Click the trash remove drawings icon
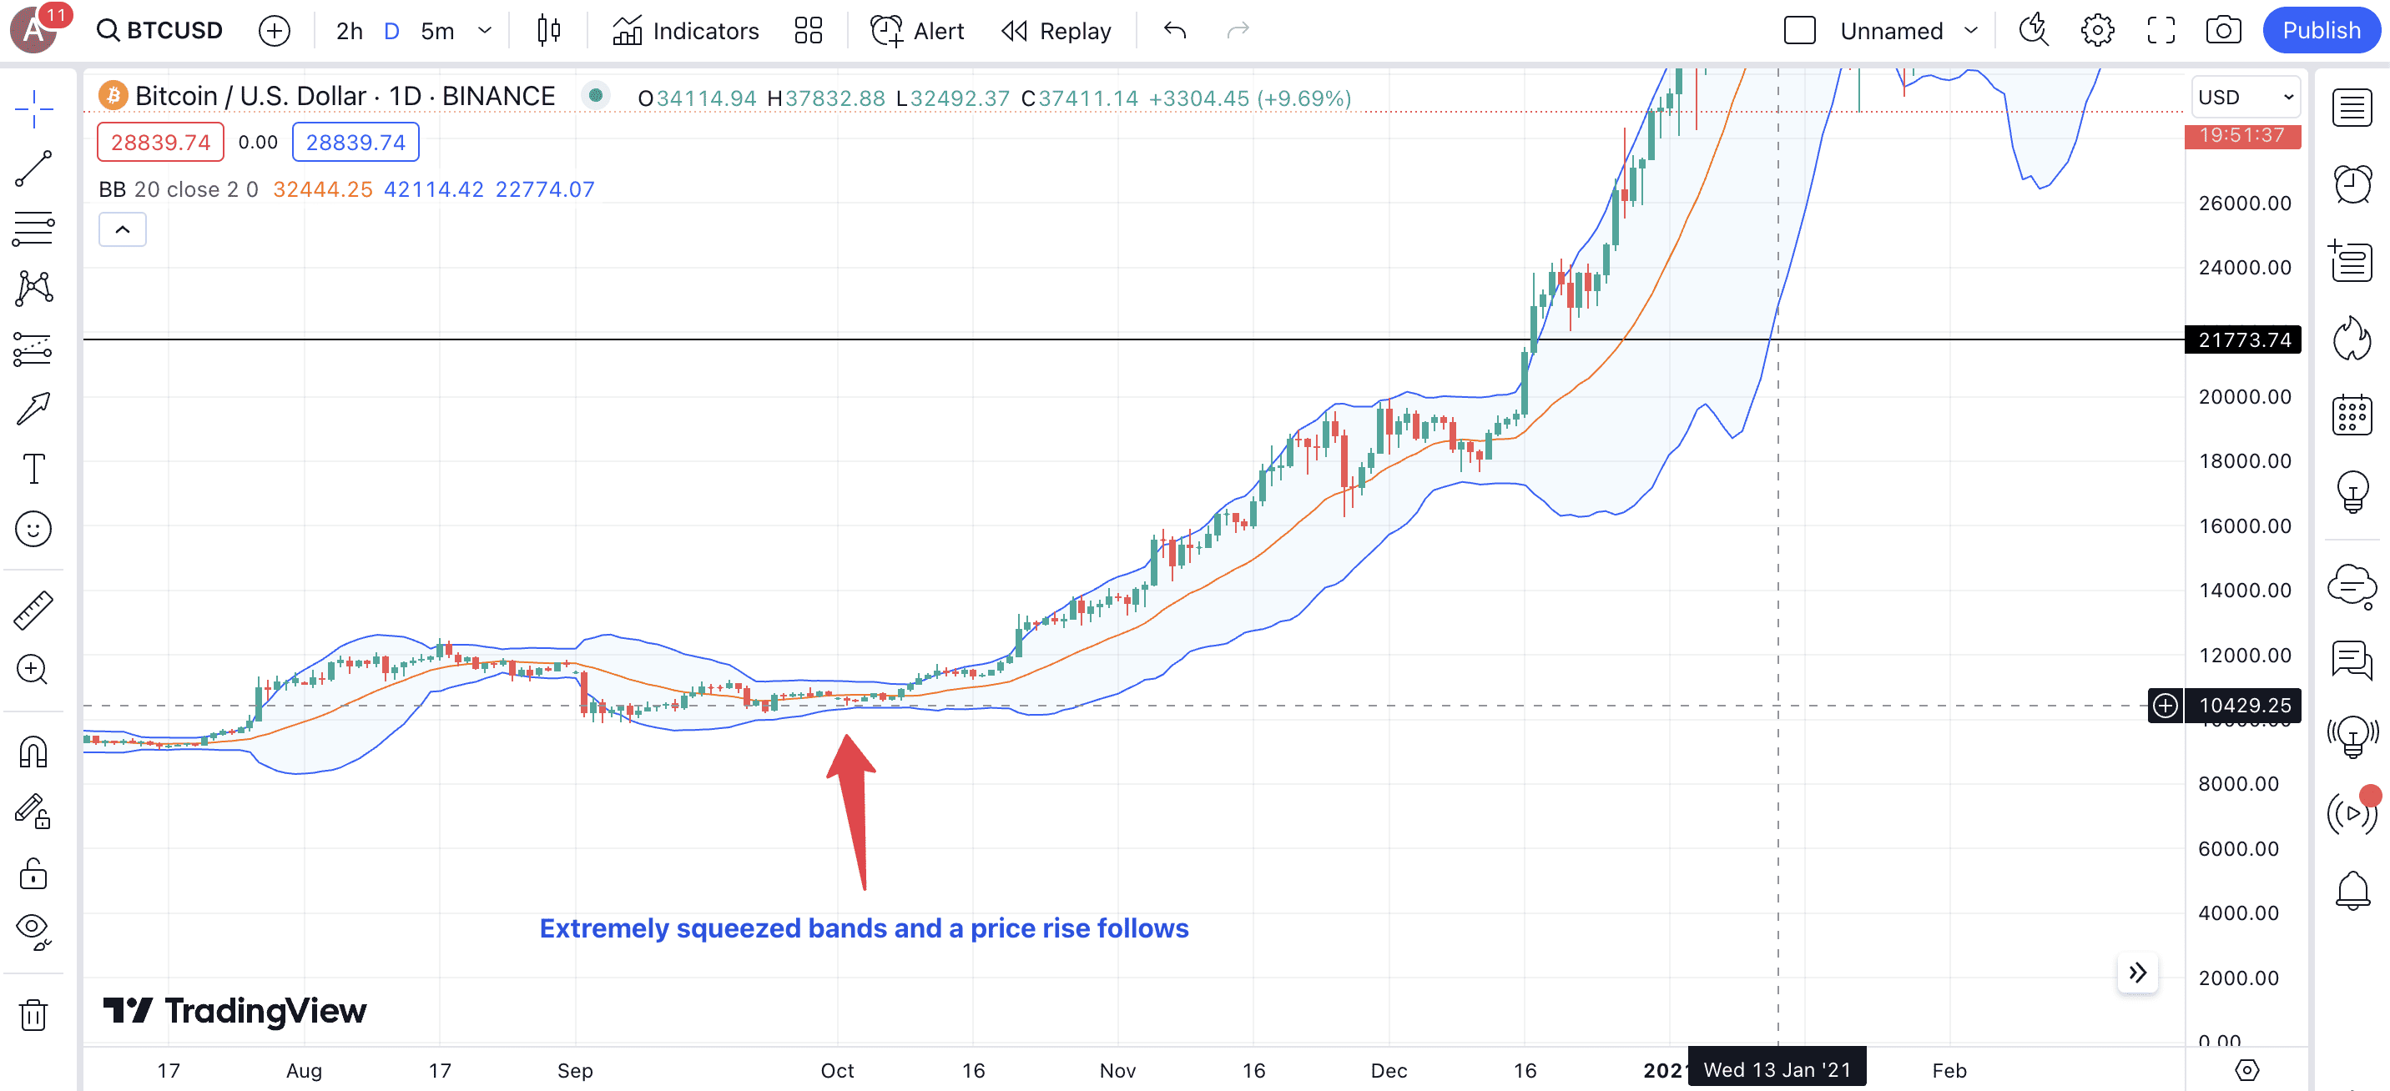Screen dimensions: 2390x1091 point(33,1014)
